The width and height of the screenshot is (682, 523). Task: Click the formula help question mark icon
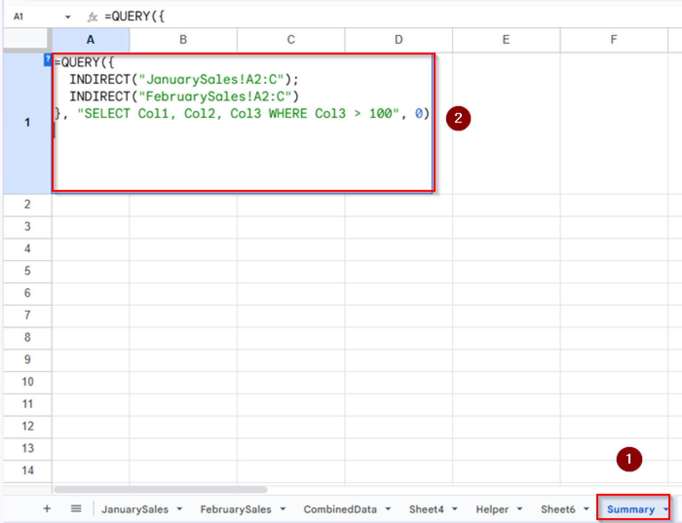47,60
